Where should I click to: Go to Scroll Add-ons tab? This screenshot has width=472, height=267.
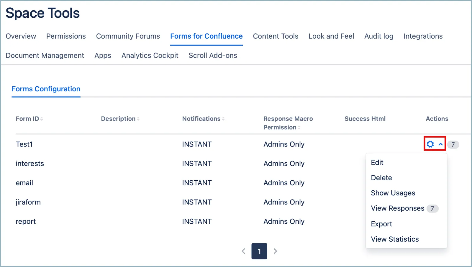pos(213,55)
